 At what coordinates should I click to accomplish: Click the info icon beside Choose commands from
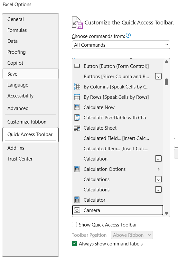coord(128,35)
